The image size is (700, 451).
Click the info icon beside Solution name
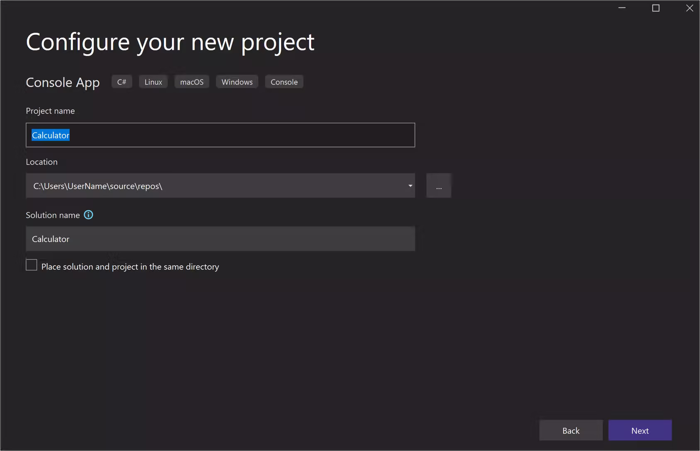pyautogui.click(x=88, y=215)
